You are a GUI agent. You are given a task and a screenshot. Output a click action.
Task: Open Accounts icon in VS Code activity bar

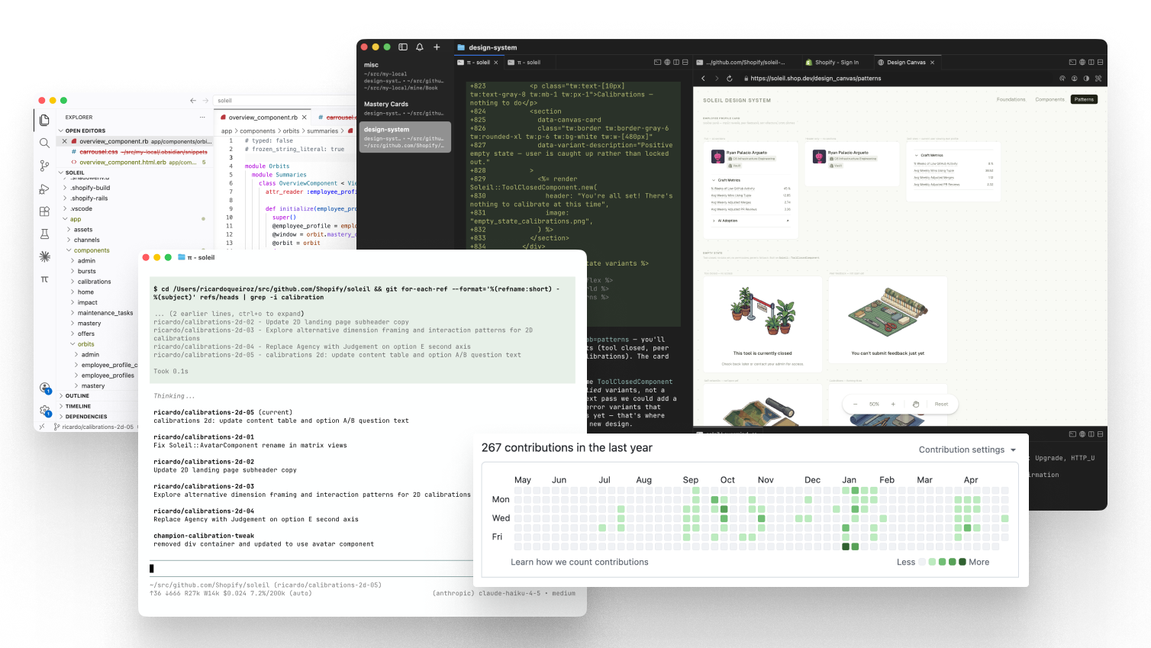[45, 388]
